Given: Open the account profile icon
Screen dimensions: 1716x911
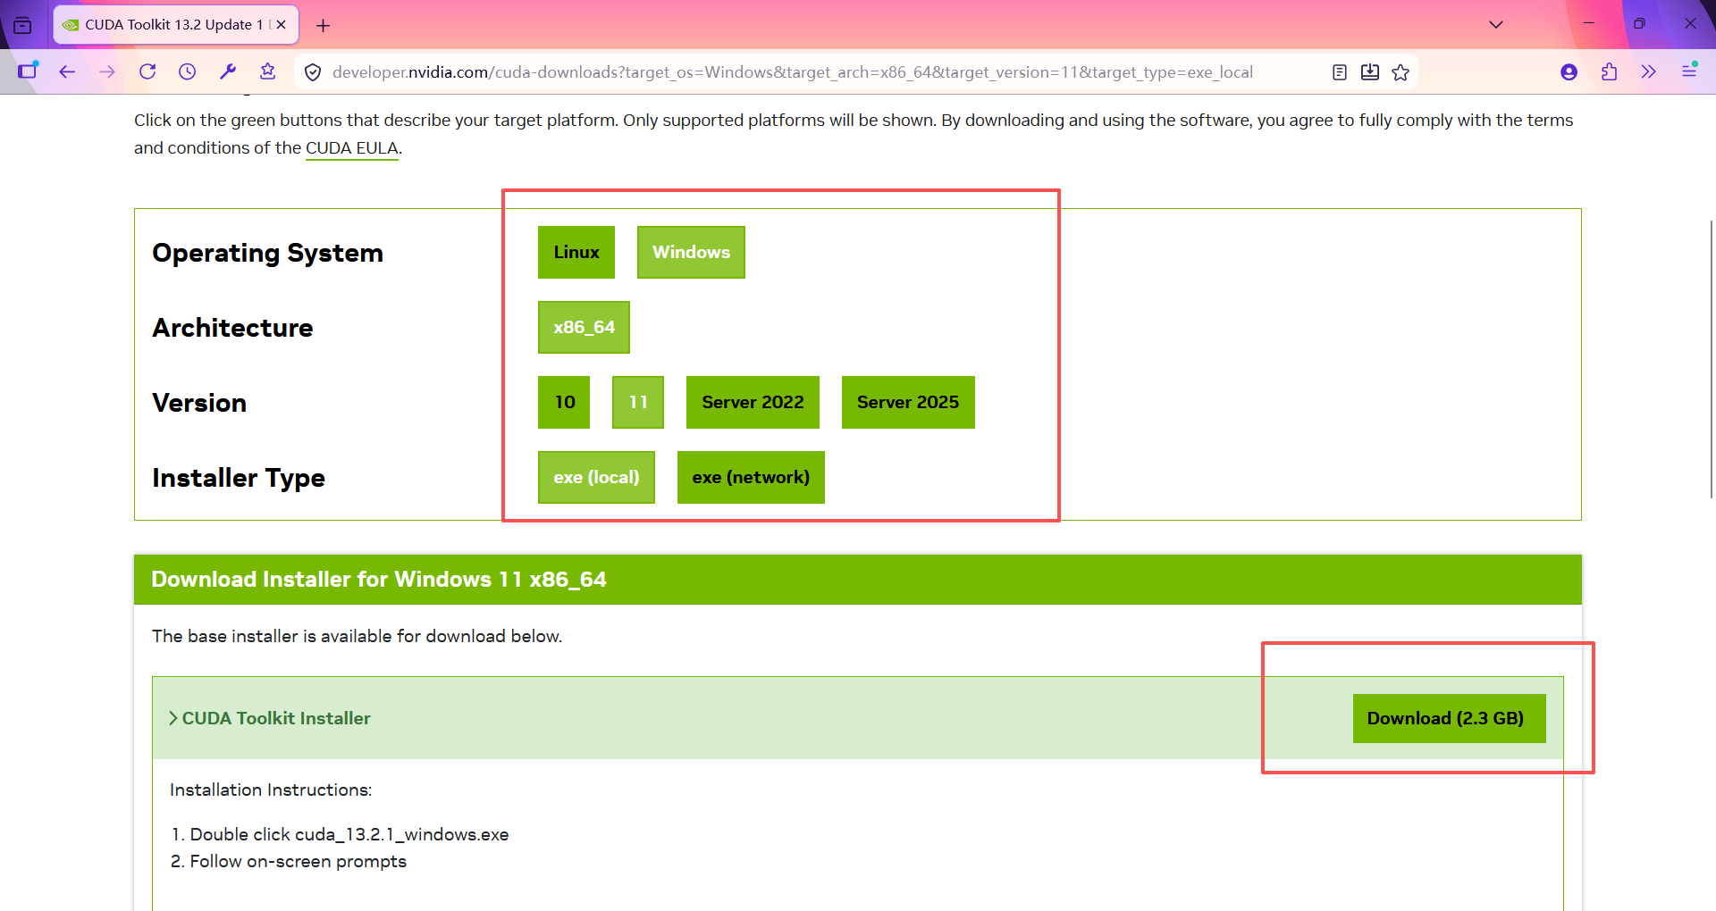Looking at the screenshot, I should (1569, 71).
